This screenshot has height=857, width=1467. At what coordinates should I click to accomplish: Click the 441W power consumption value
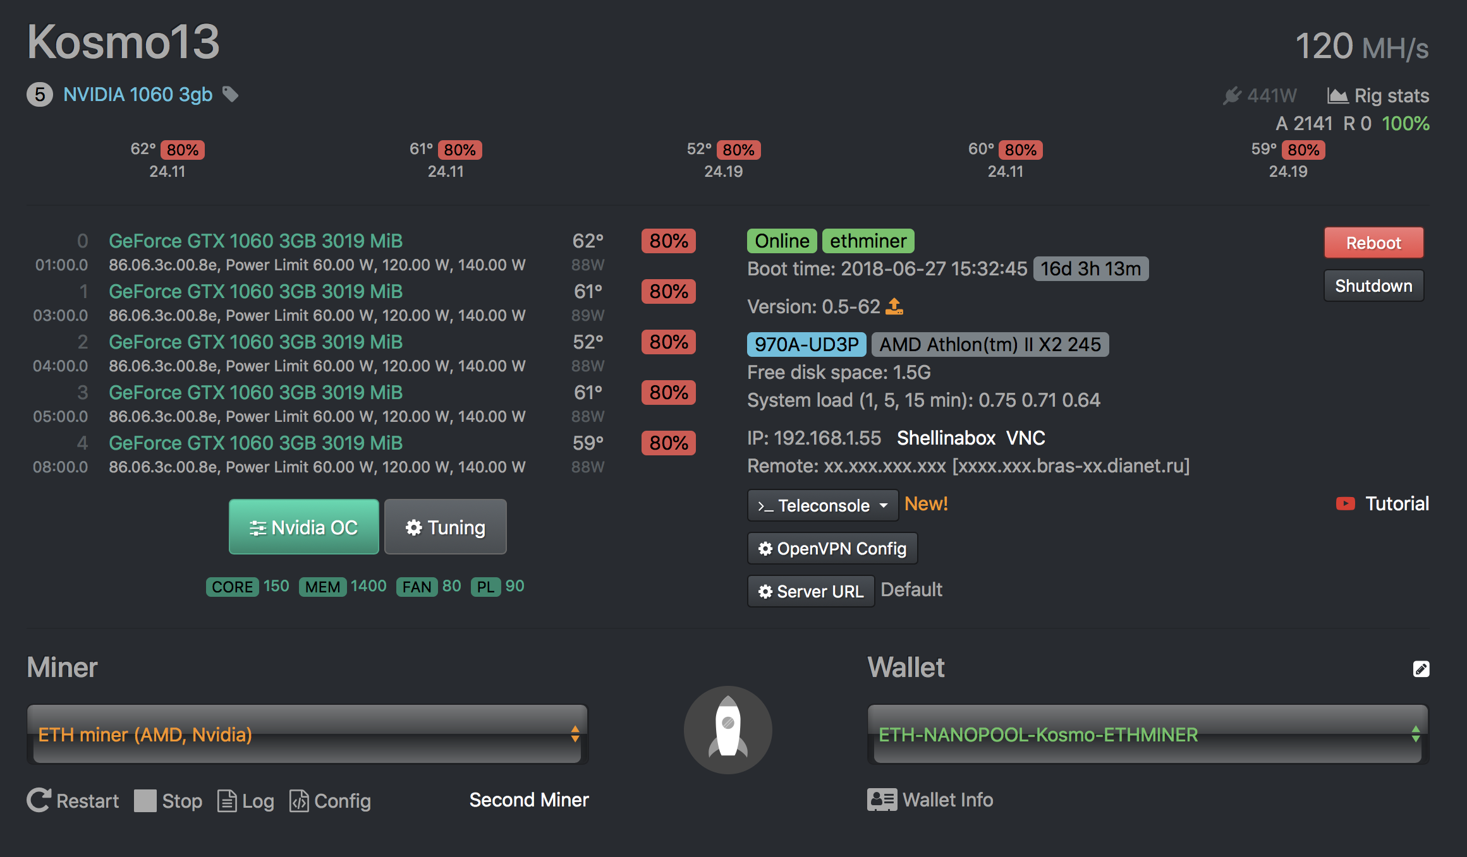coord(1272,95)
